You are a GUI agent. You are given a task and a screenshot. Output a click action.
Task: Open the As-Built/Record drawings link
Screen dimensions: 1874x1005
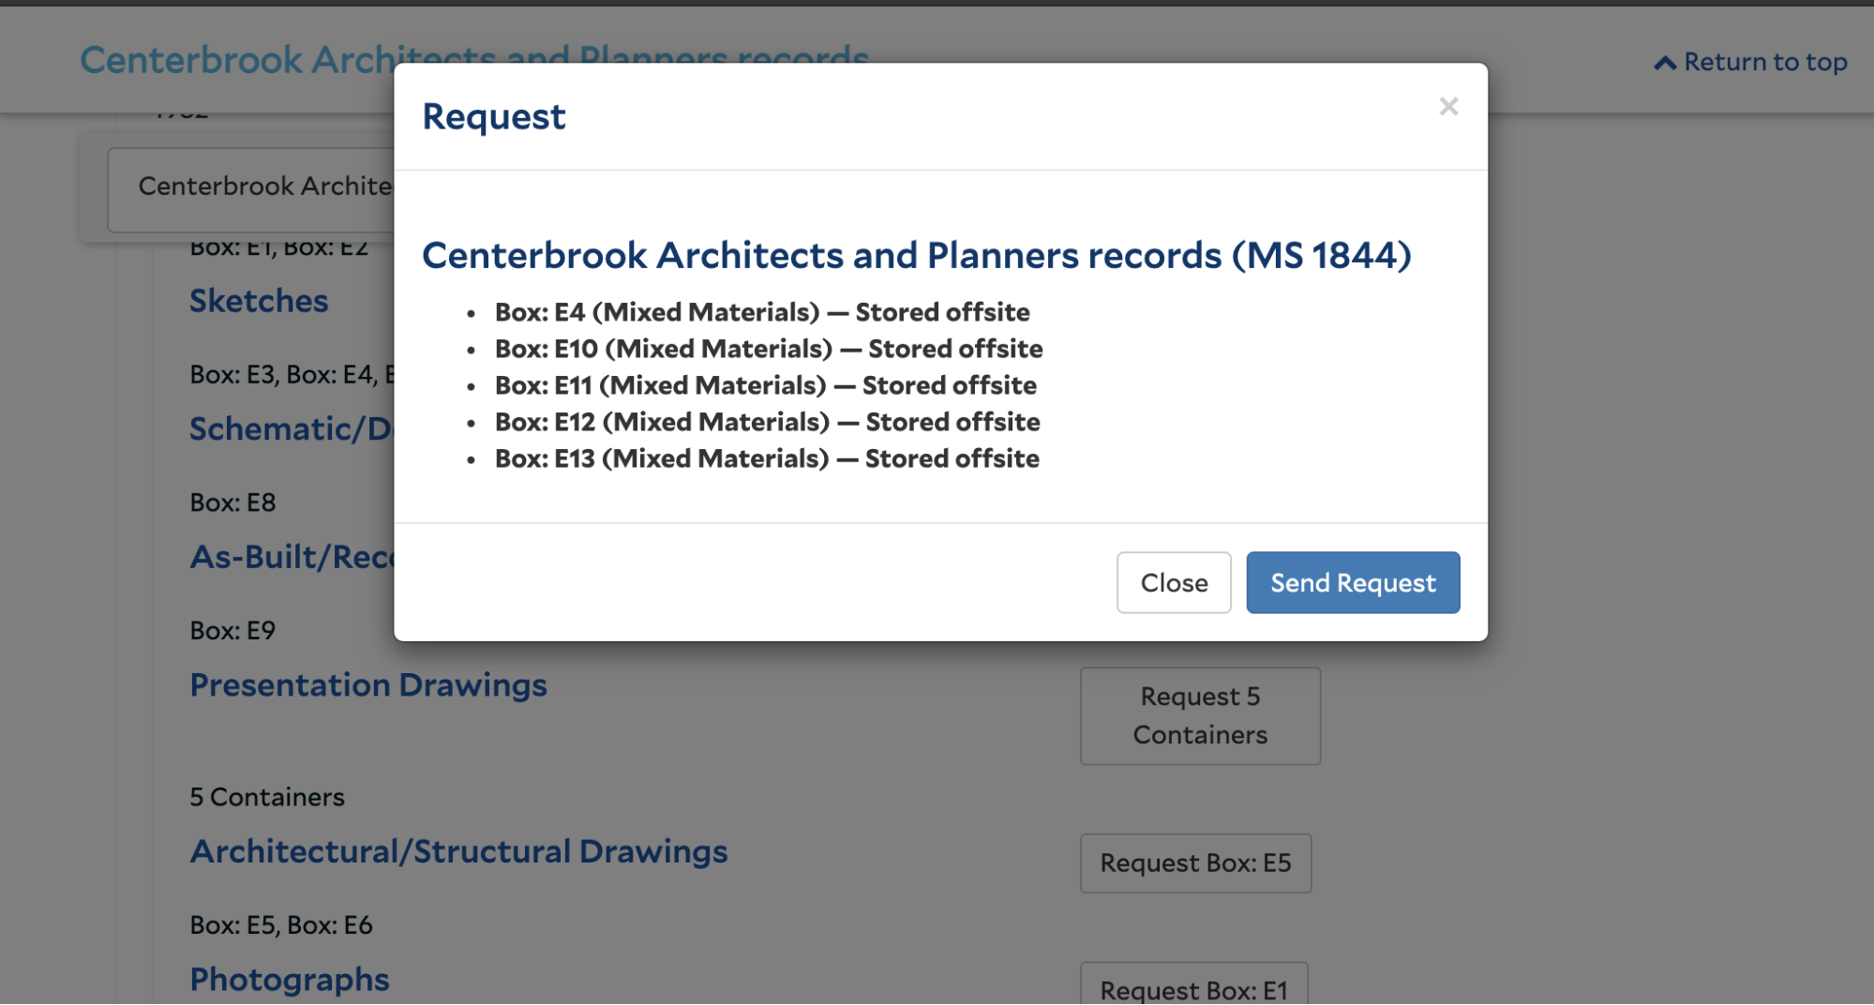pyautogui.click(x=292, y=557)
